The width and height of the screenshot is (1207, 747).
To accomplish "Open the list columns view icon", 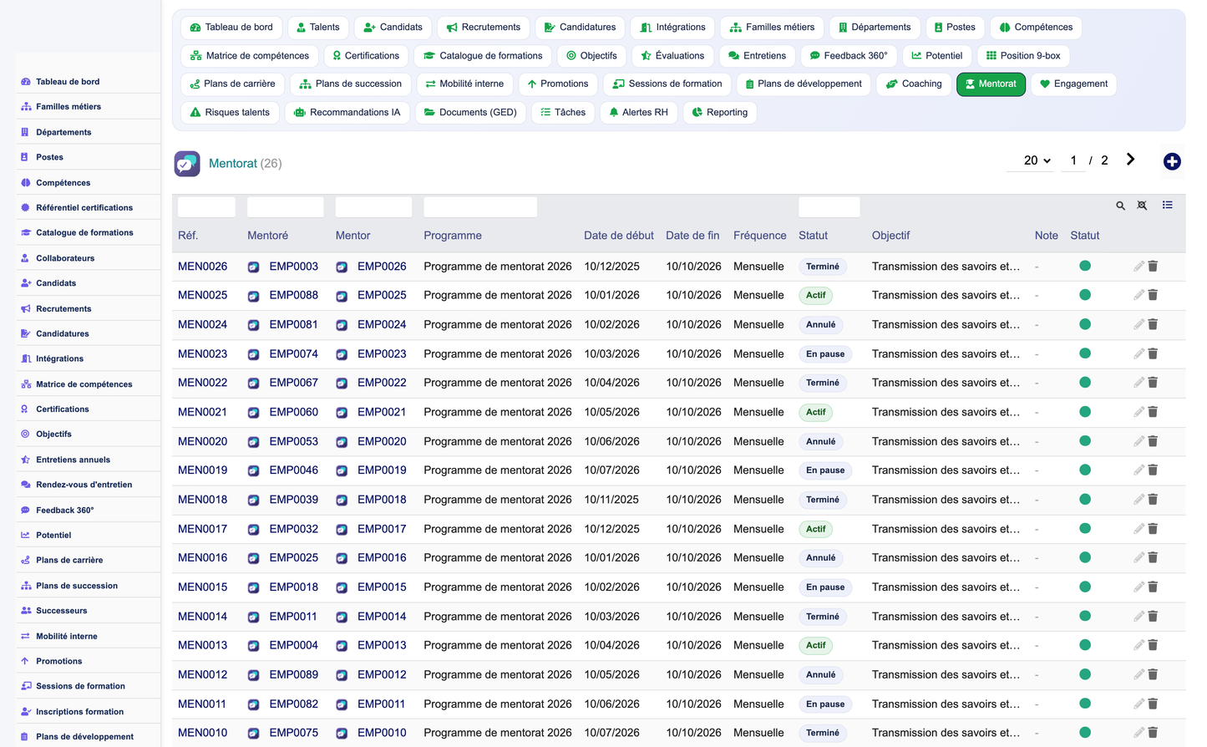I will point(1167,205).
